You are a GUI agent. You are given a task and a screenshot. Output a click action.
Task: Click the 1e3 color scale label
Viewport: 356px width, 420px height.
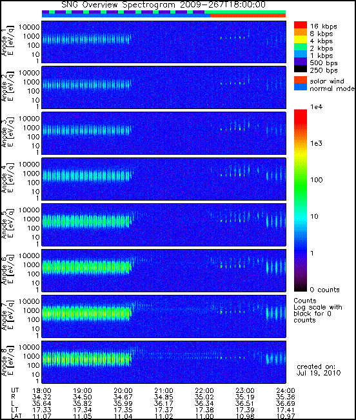[x=317, y=143]
